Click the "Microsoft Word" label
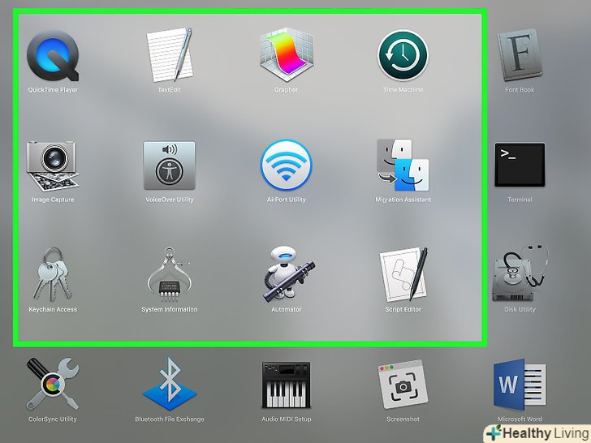591x443 pixels. 520,419
